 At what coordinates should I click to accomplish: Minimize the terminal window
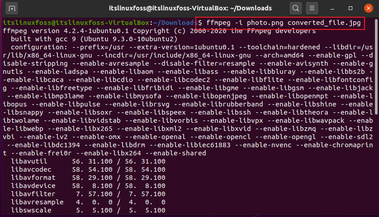coord(332,9)
